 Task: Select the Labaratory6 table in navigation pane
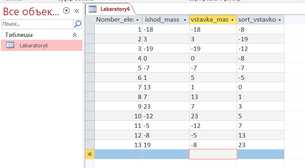pos(42,45)
